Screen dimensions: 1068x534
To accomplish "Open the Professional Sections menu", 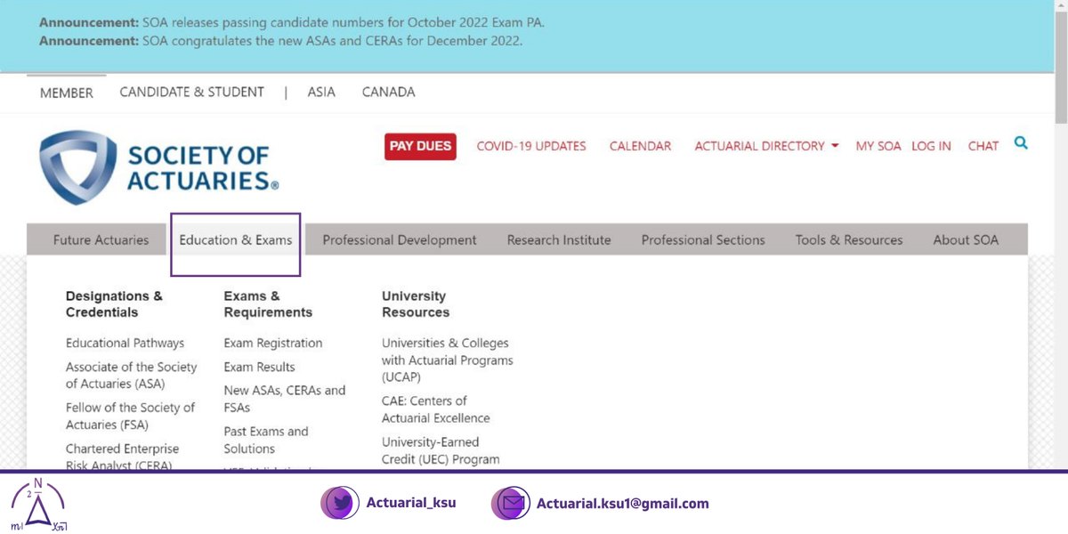I will click(x=703, y=239).
